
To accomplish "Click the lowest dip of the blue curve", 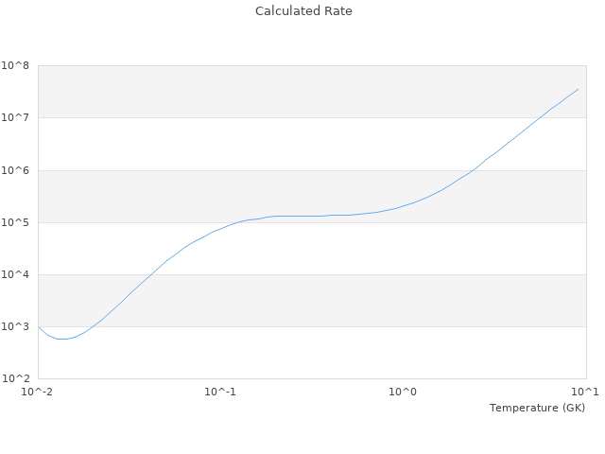I will pos(62,339).
